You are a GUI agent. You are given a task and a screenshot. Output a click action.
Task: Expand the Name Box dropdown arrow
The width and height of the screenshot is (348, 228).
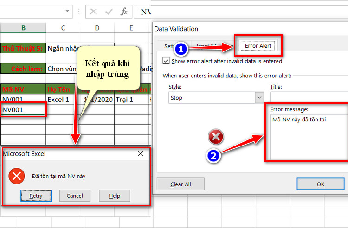tap(67, 11)
